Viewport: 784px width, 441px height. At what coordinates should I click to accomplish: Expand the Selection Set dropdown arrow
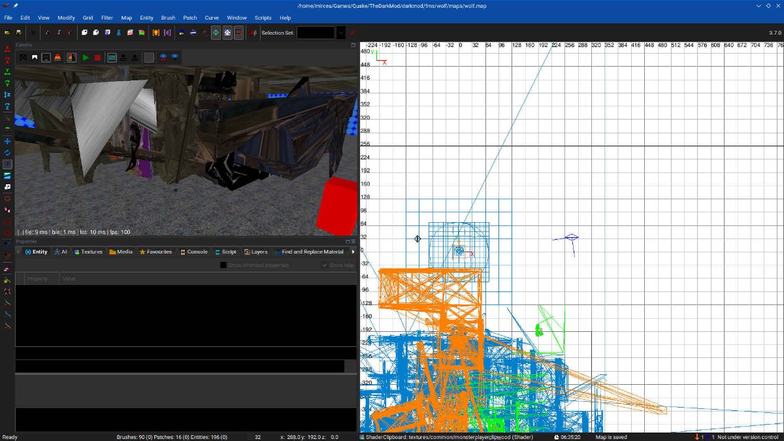coord(341,33)
